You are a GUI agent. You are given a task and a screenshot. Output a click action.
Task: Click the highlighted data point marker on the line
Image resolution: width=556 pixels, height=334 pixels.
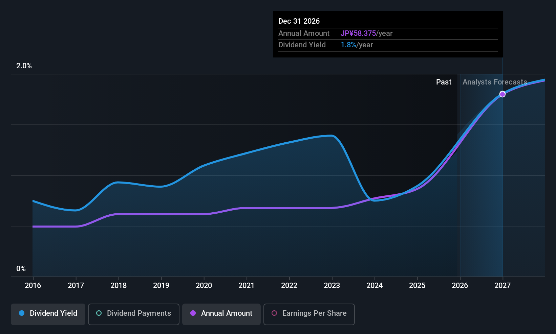point(502,94)
